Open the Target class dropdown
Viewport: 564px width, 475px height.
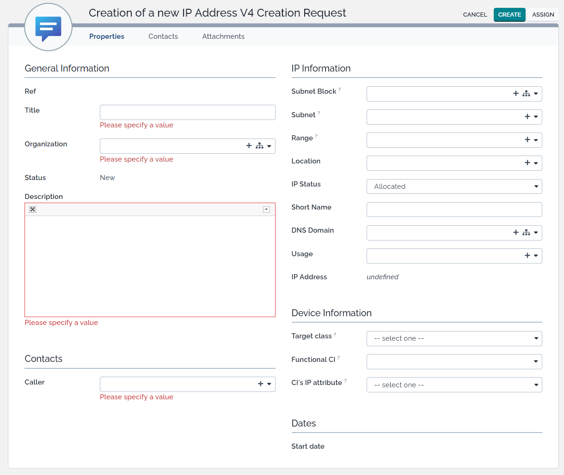tap(454, 338)
